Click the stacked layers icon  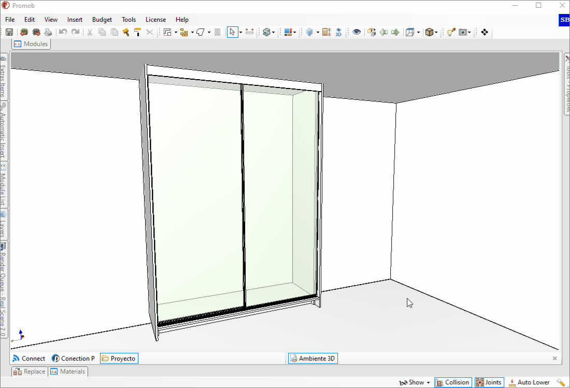tap(309, 32)
